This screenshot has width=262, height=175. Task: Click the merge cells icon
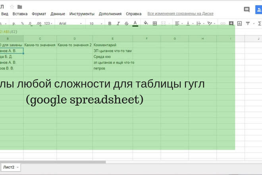tap(163, 23)
